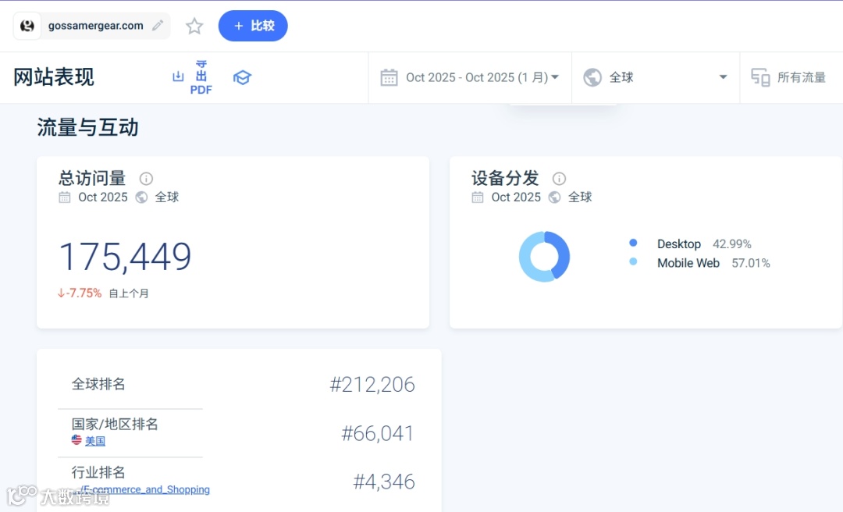Click the Desktop legend label
Screen dimensions: 843x512
point(679,244)
